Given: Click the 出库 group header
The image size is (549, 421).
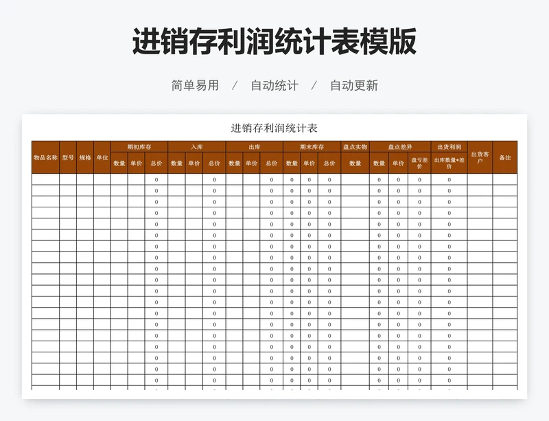Looking at the screenshot, I should pyautogui.click(x=255, y=147).
